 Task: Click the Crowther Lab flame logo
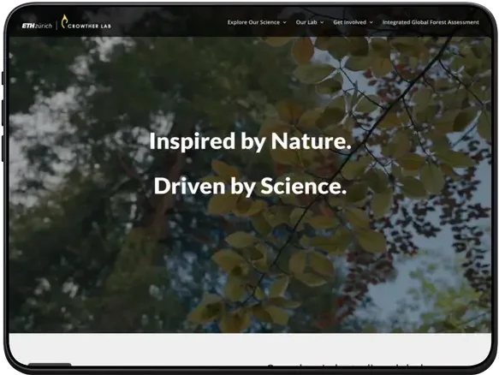(x=64, y=21)
